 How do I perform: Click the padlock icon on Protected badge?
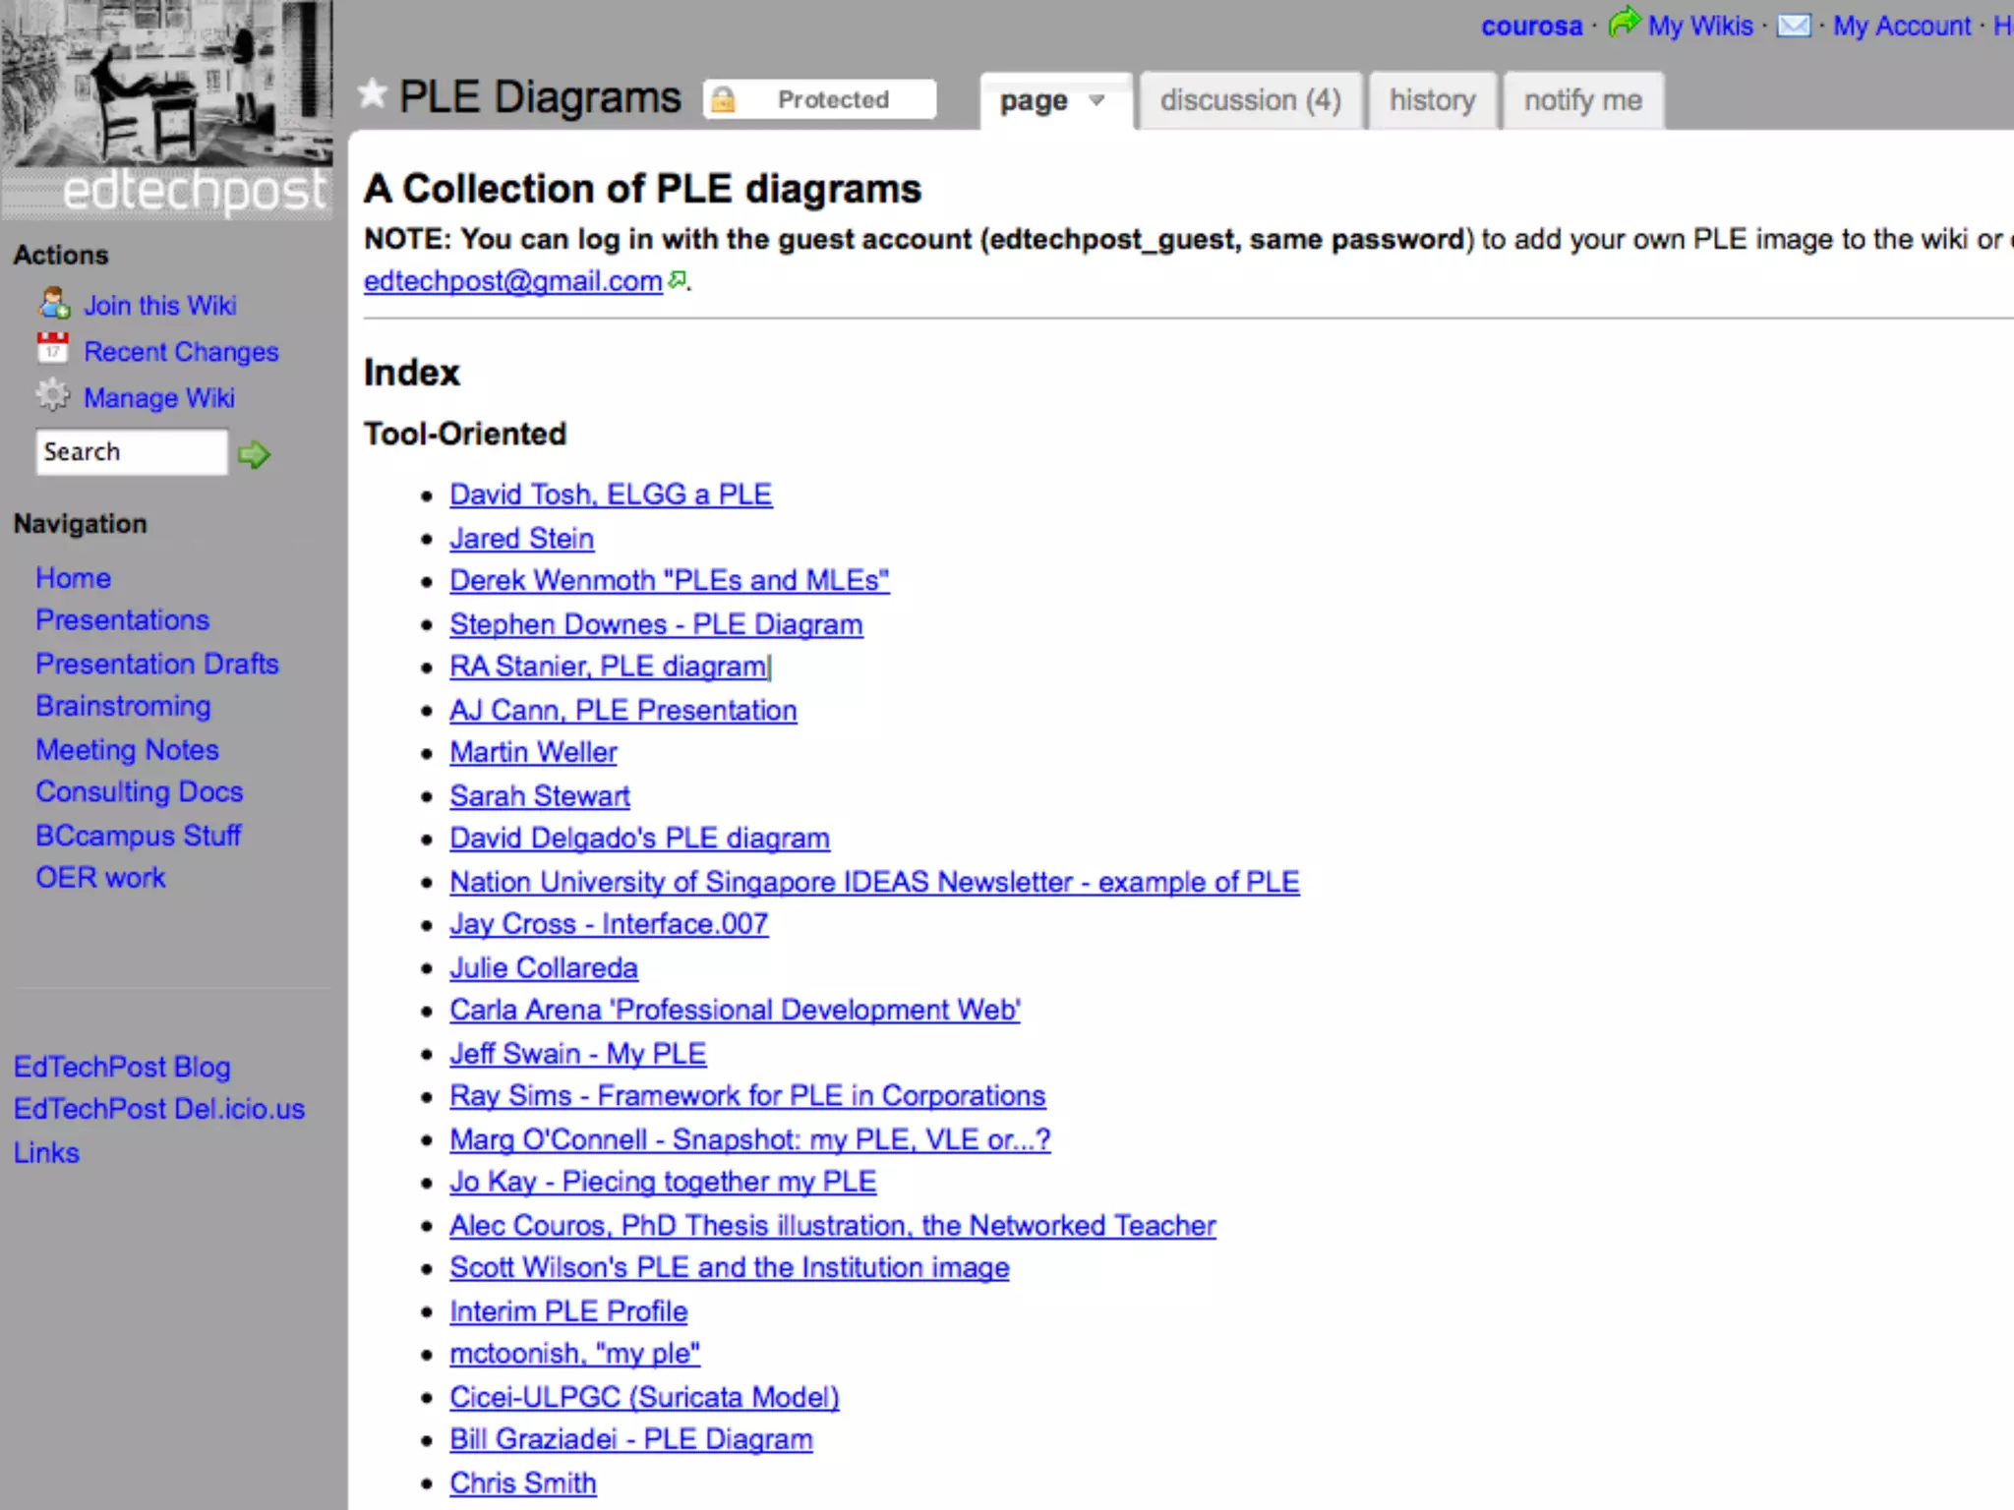click(723, 99)
